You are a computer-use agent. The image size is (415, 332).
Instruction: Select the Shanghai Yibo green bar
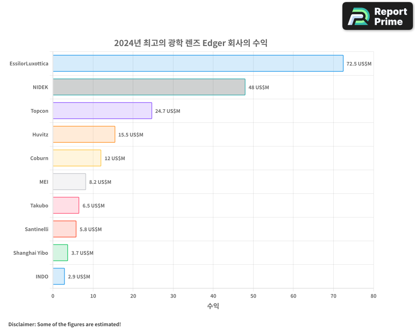point(60,253)
